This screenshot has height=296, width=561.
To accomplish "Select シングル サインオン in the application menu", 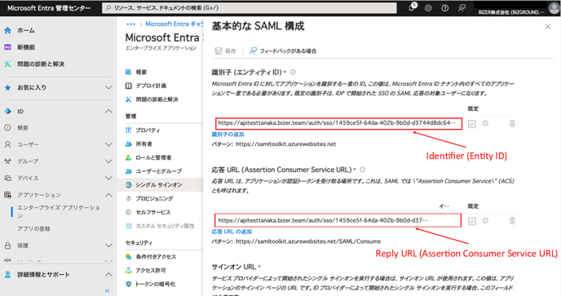I will click(159, 184).
